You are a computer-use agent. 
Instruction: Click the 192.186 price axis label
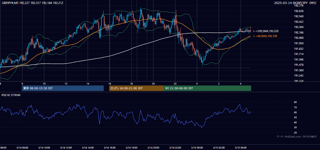click(298, 32)
